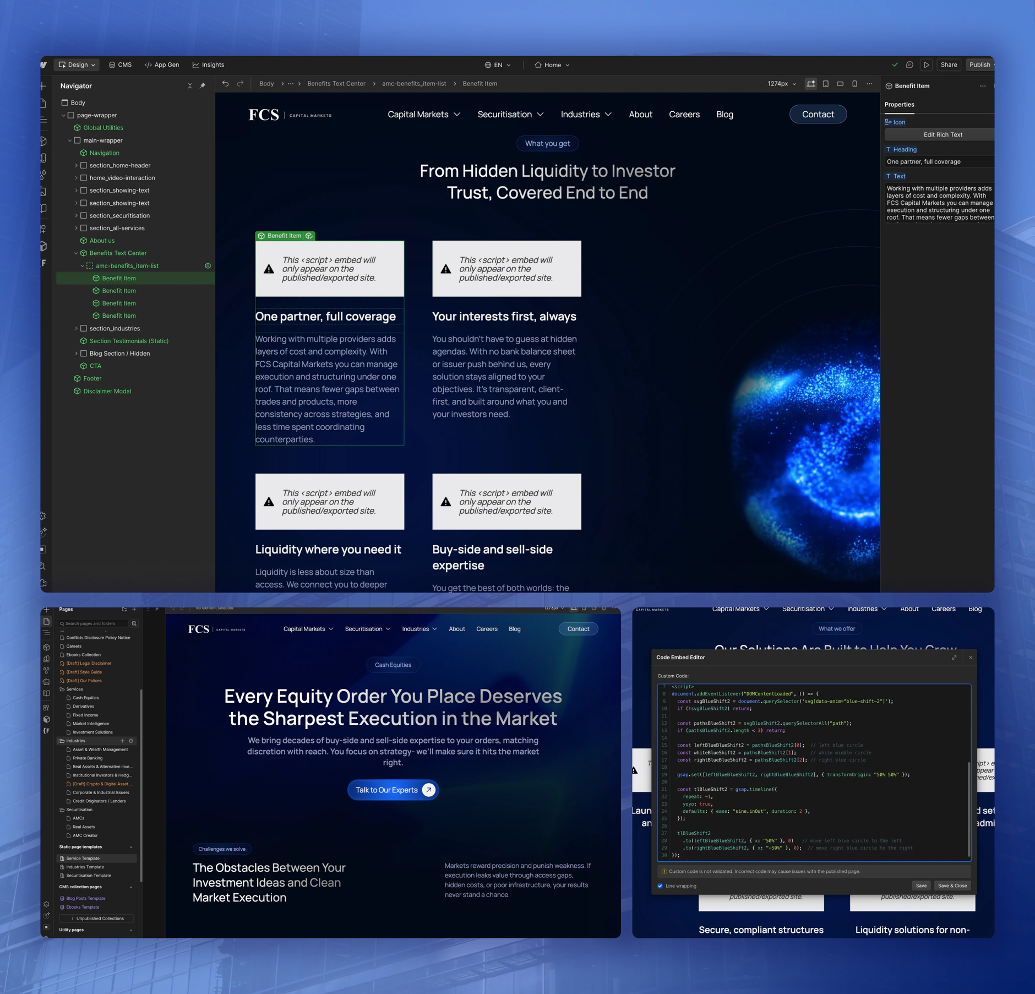Expand the section_industries tree node
Image resolution: width=1035 pixels, height=994 pixels.
(76, 328)
